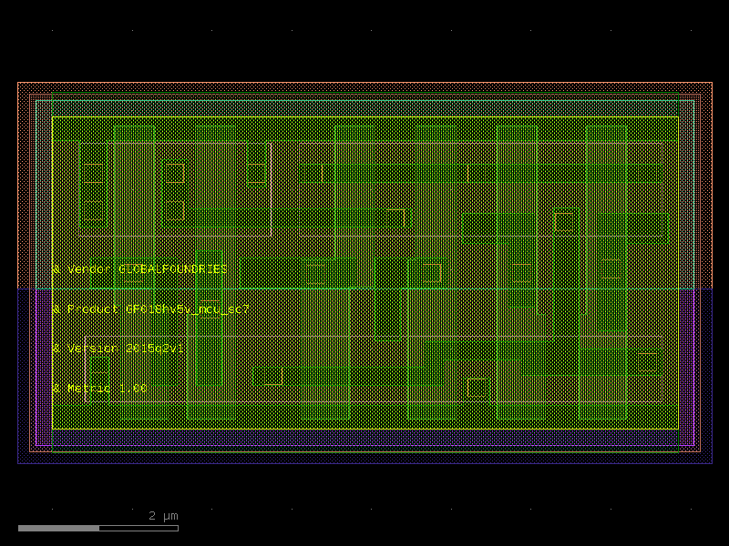Click the "2 µm" scale bar label

[x=163, y=516]
